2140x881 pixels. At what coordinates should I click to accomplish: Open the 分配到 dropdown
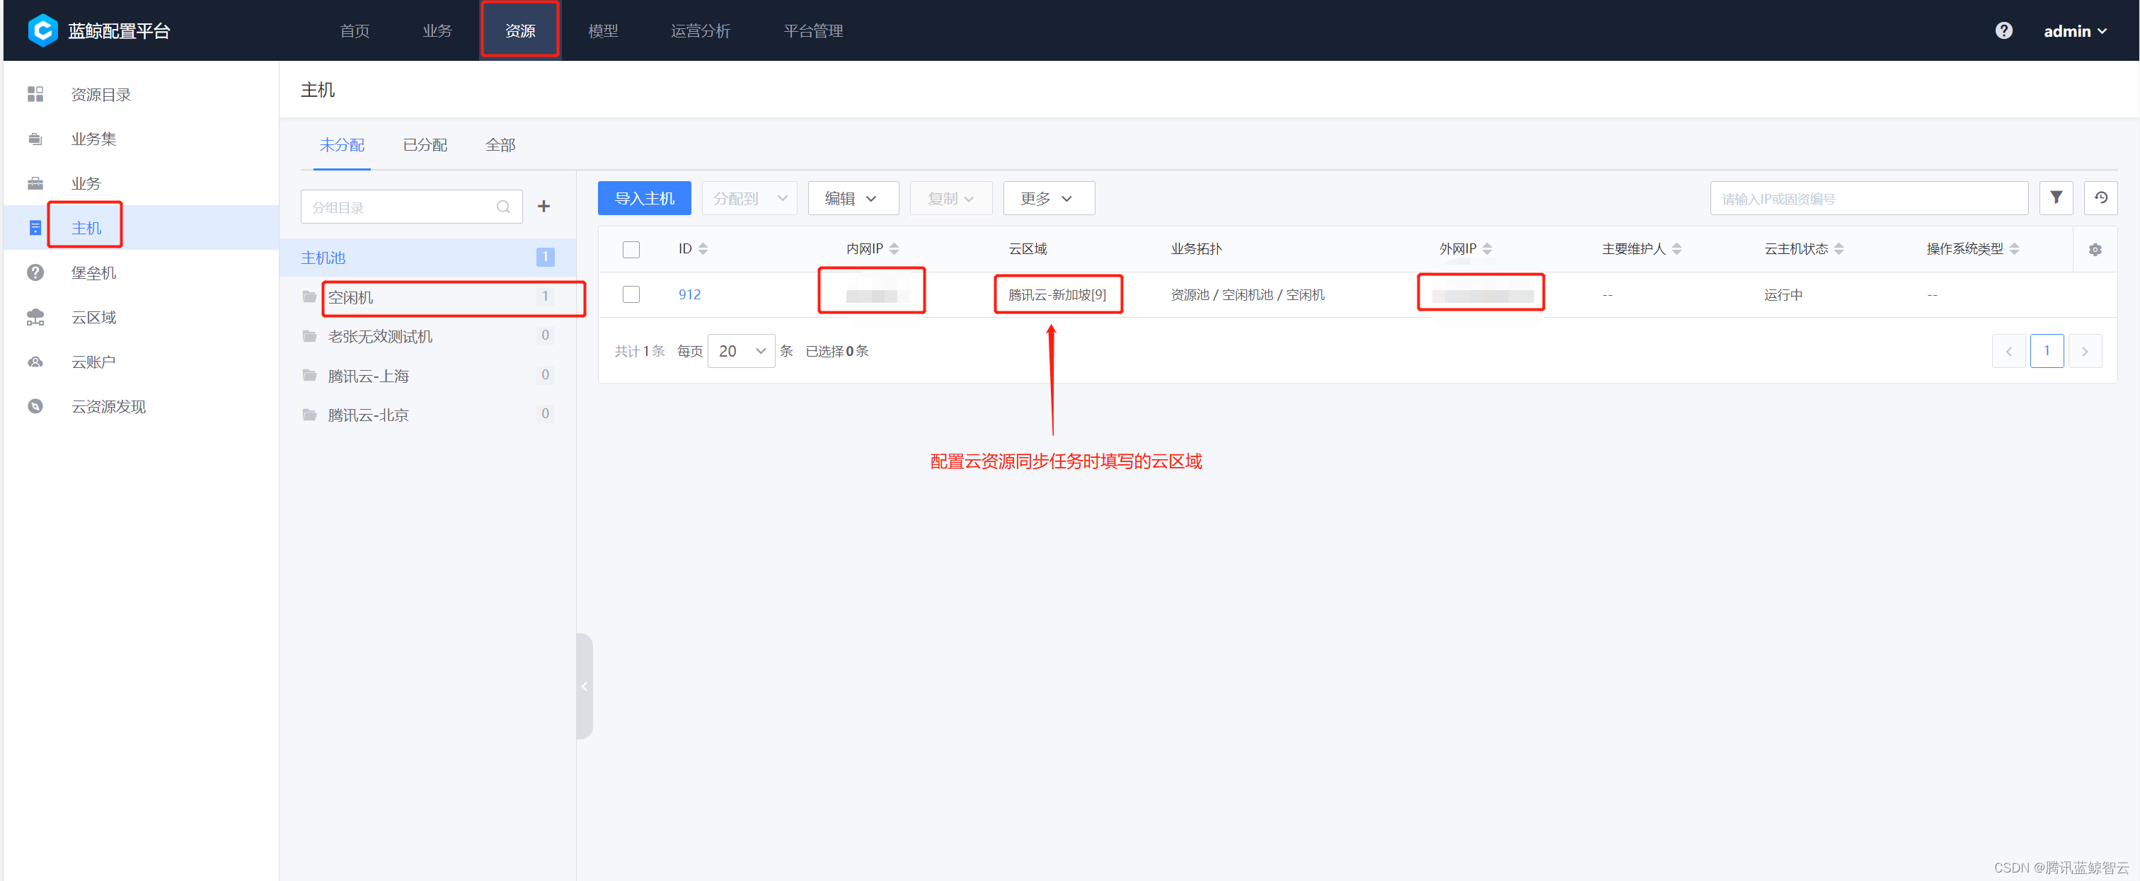point(749,197)
